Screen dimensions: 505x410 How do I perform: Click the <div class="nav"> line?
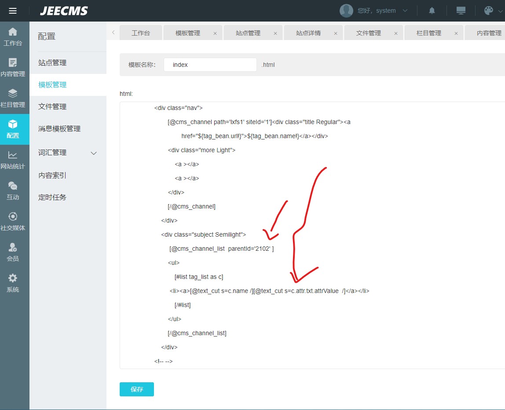(179, 108)
